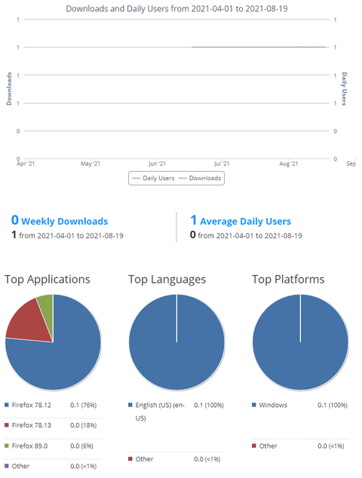Image resolution: width=362 pixels, height=478 pixels.
Task: Click the 0.0 (18%) value
Action: [x=83, y=425]
